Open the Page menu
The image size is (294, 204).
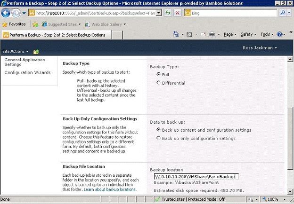click(230, 34)
